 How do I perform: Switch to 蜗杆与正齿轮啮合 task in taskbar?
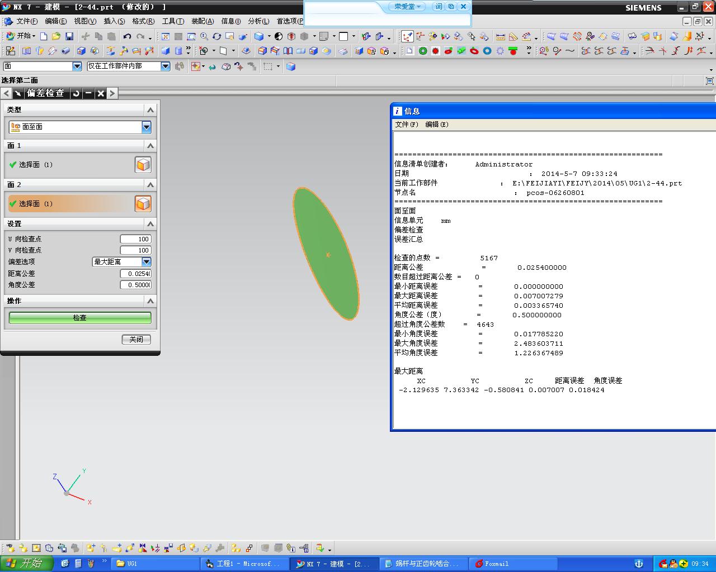(424, 564)
